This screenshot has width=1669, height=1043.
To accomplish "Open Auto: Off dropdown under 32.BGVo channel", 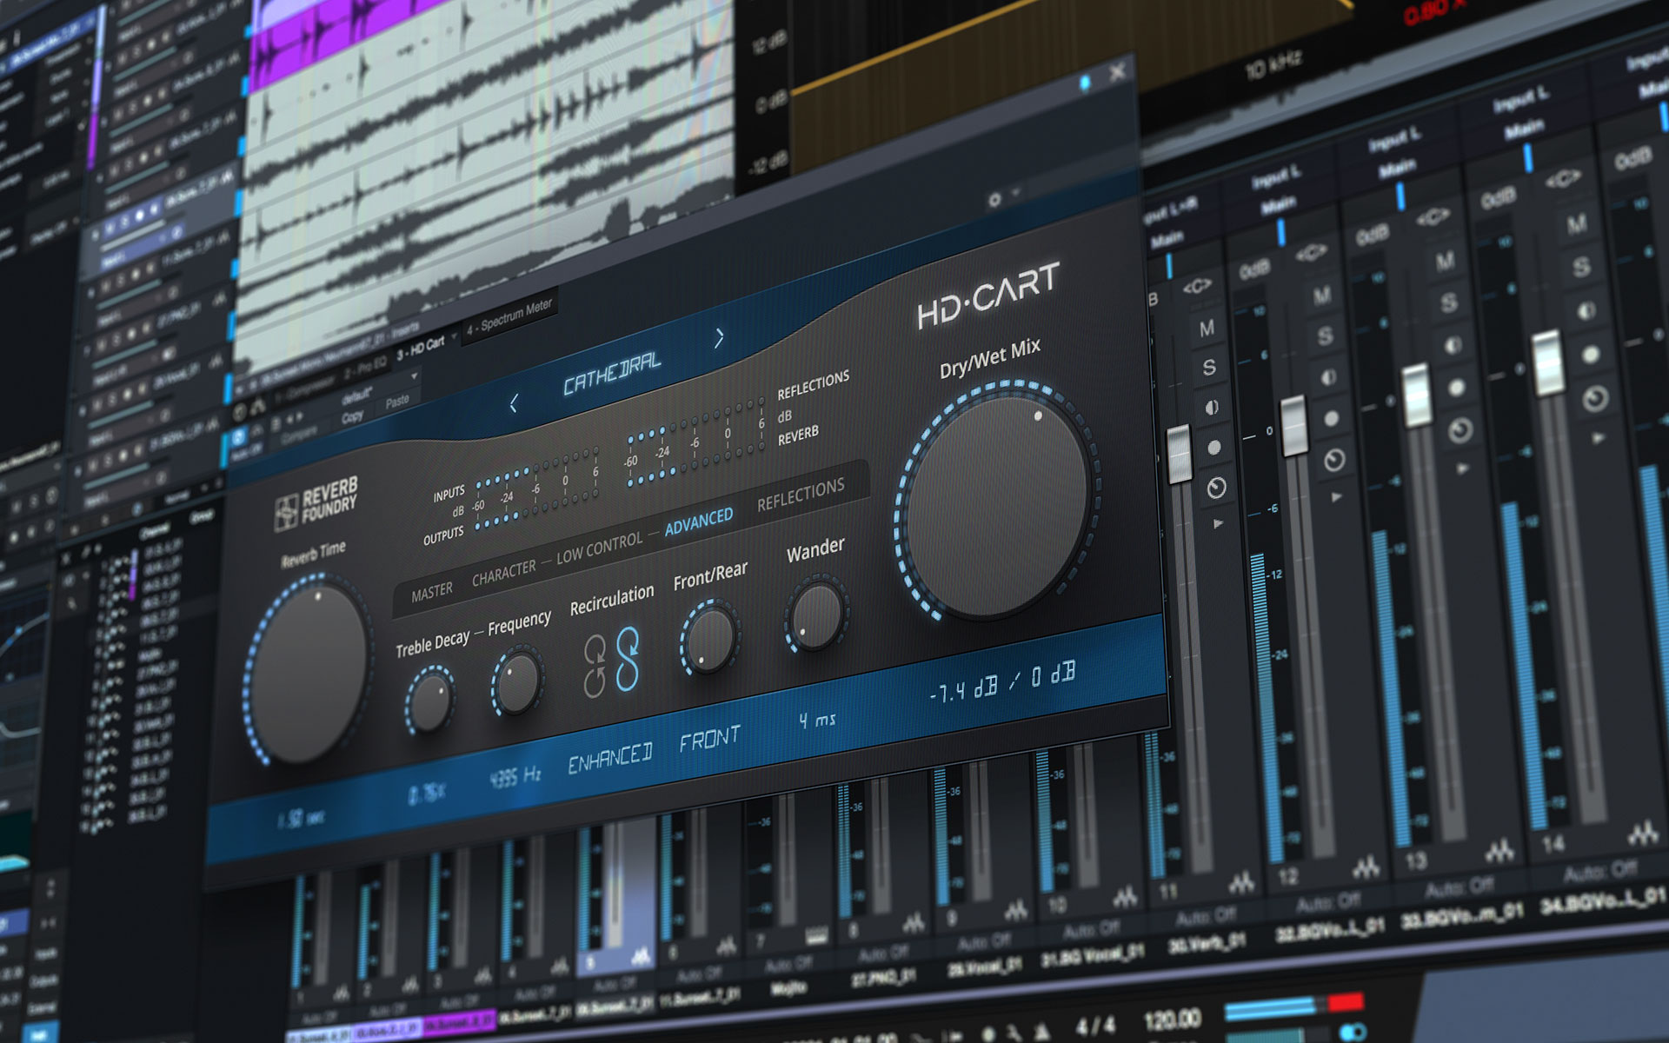I will click(x=1327, y=902).
